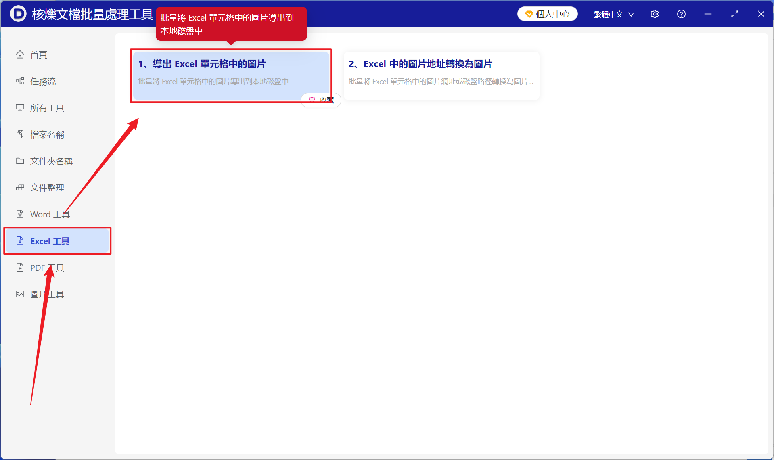
Task: Go to 首頁 in the sidebar
Action: point(57,54)
